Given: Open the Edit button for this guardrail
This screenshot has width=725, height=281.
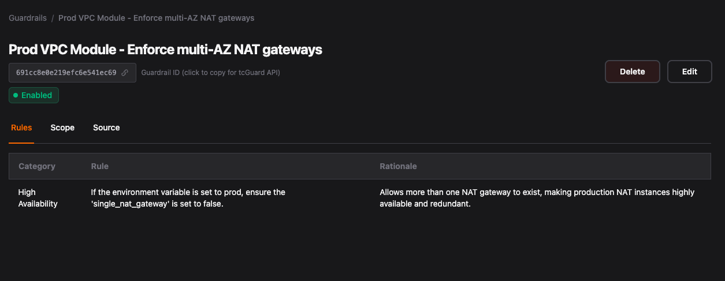Looking at the screenshot, I should coord(689,72).
